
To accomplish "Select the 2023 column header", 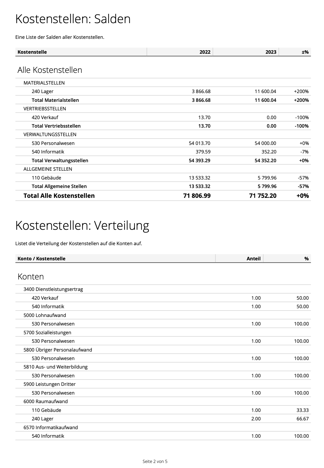I will [271, 52].
